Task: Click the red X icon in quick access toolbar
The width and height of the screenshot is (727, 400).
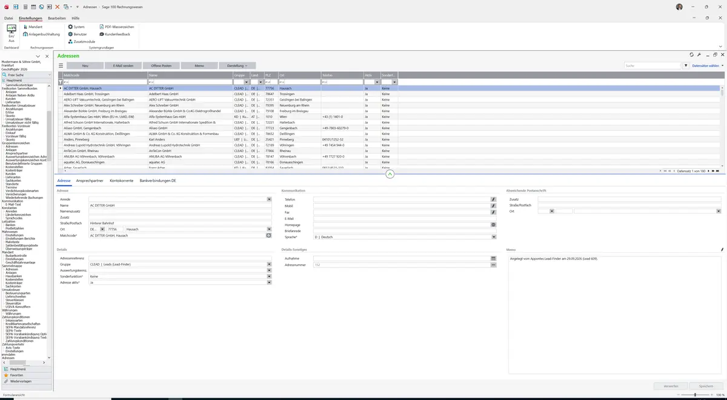Action: click(x=58, y=6)
